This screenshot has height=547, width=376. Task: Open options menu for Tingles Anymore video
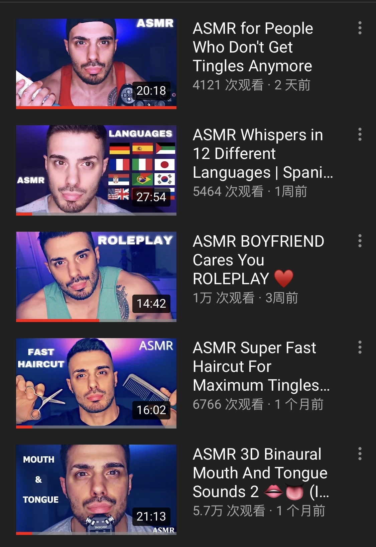coord(360,28)
